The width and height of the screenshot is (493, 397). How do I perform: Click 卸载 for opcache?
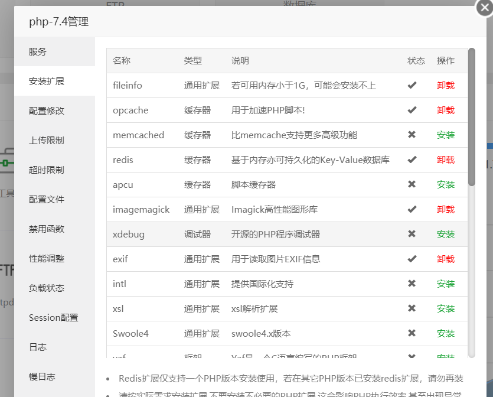click(x=446, y=110)
